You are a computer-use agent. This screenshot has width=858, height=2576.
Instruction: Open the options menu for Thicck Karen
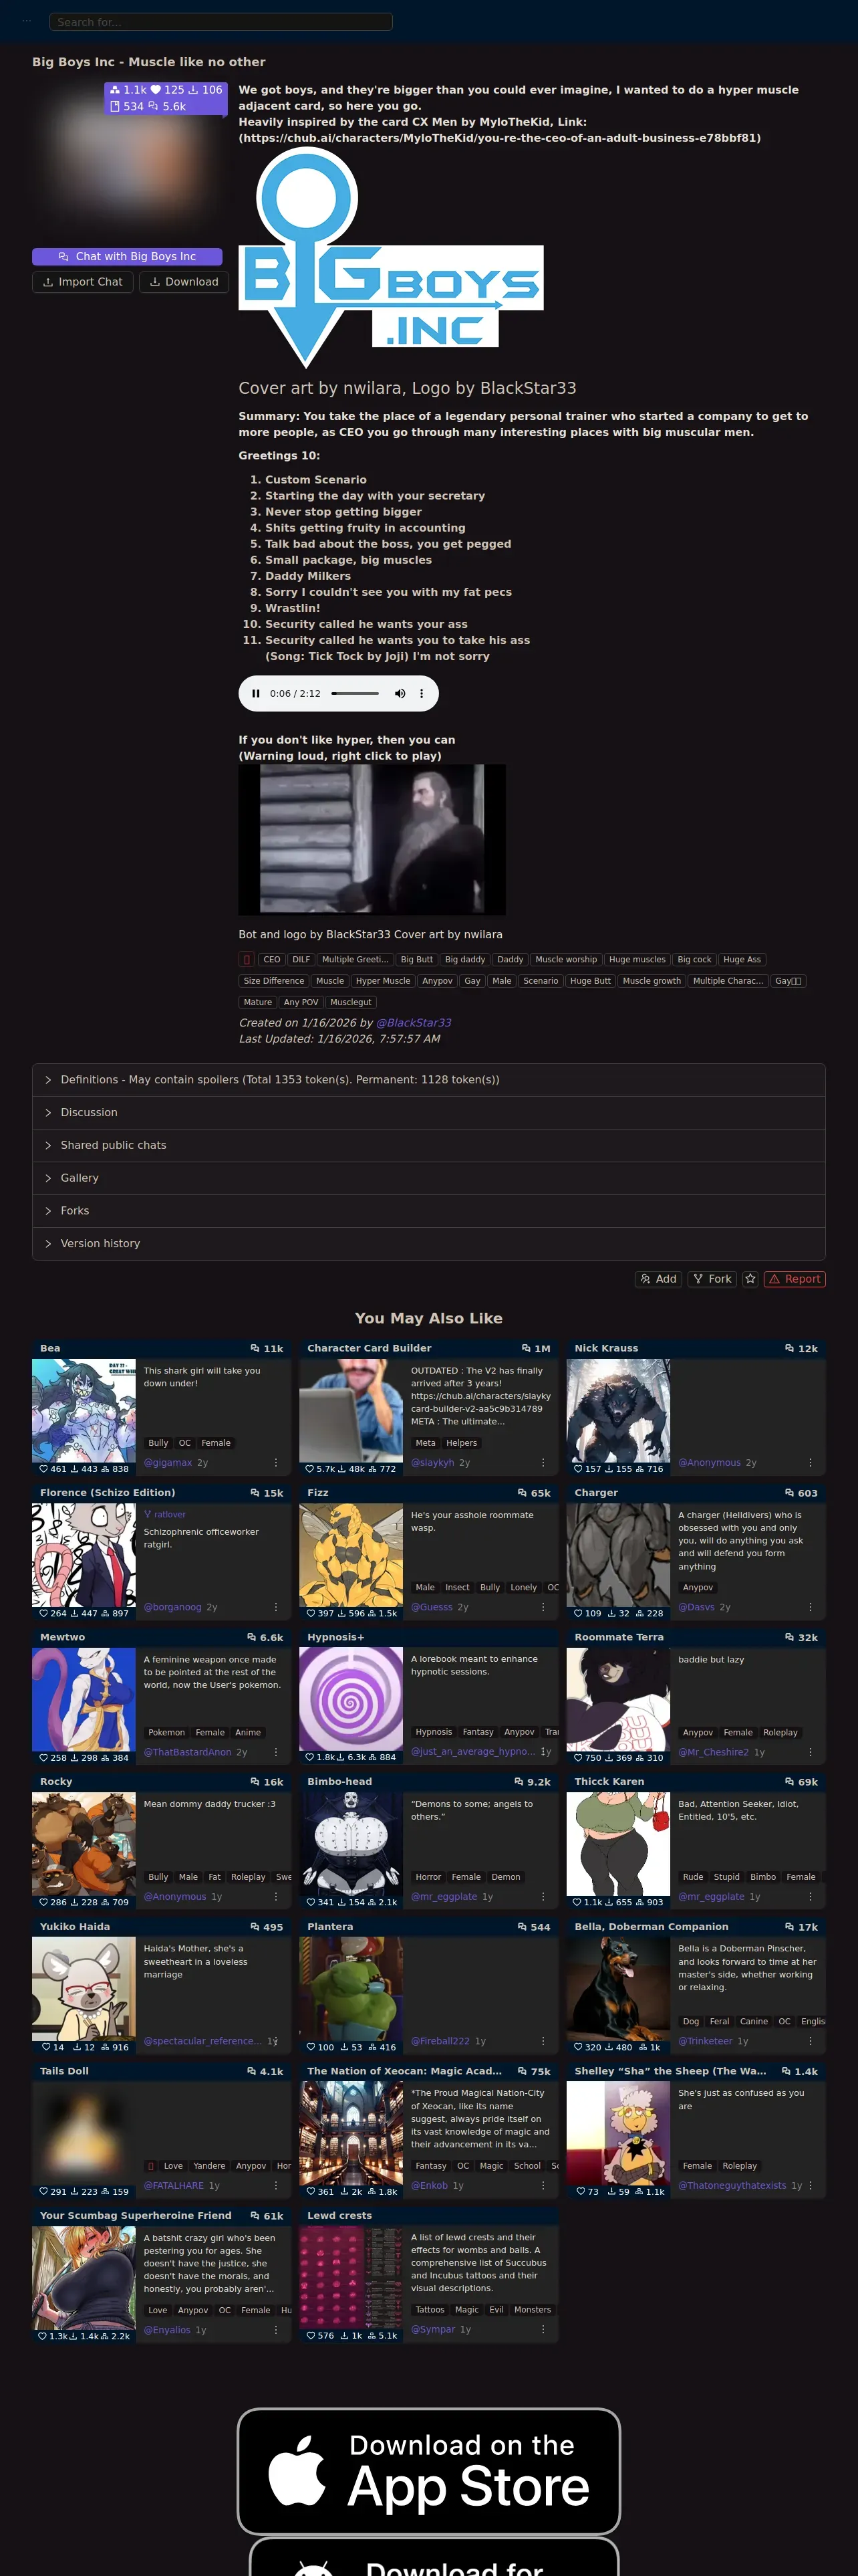click(810, 1896)
